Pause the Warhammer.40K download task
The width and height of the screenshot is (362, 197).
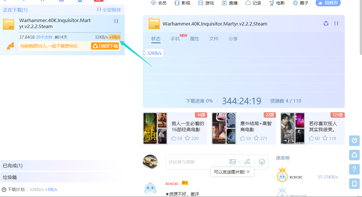tap(116, 21)
